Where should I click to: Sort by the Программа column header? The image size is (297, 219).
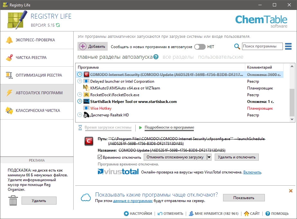tap(160, 67)
